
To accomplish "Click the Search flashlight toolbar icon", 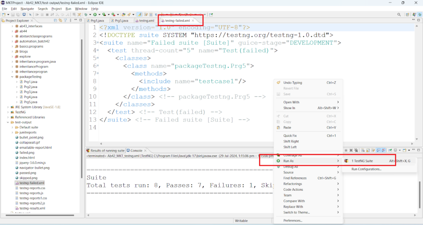I will click(x=129, y=14).
